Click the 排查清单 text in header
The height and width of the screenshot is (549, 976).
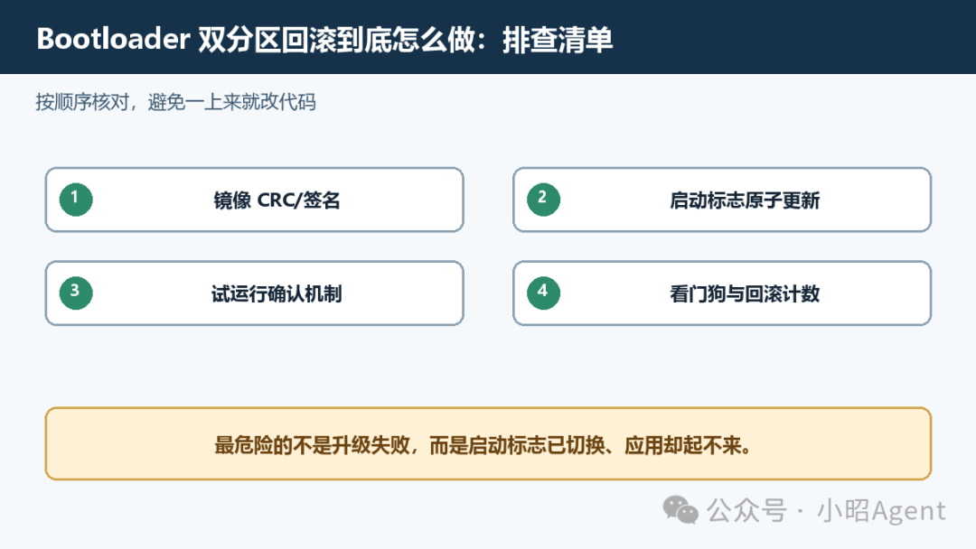pyautogui.click(x=558, y=40)
